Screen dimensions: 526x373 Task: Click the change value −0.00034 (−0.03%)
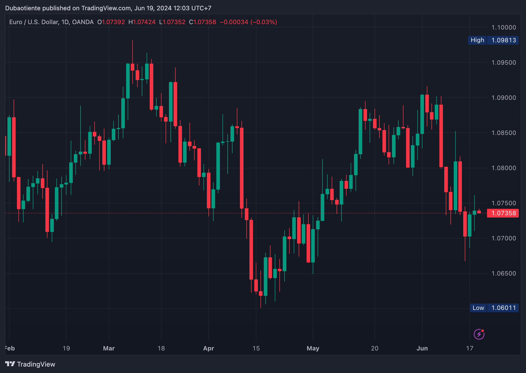[x=248, y=22]
